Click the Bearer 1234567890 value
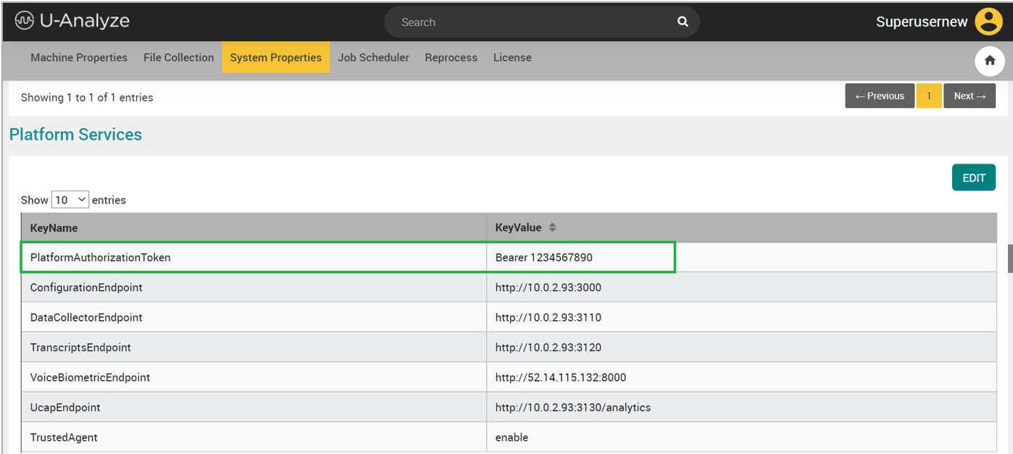The width and height of the screenshot is (1013, 454). point(544,257)
